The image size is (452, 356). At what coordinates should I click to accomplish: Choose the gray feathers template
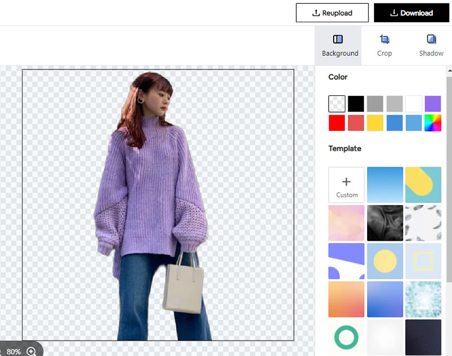tap(423, 223)
